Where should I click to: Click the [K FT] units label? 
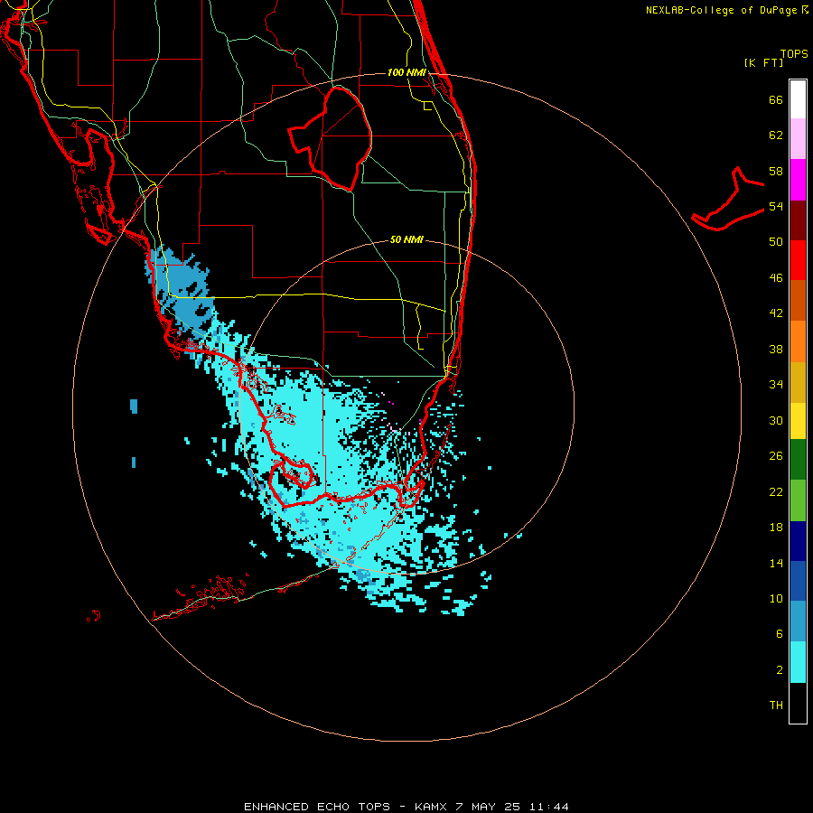pos(763,62)
